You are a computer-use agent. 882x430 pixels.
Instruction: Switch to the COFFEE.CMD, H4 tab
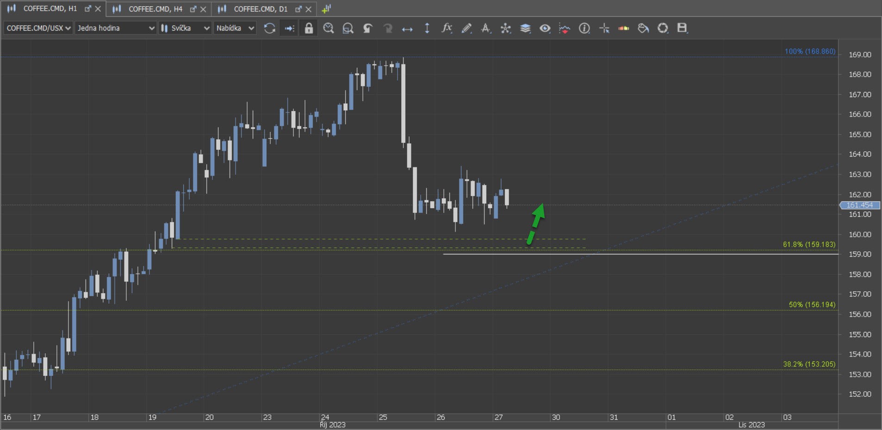click(155, 9)
